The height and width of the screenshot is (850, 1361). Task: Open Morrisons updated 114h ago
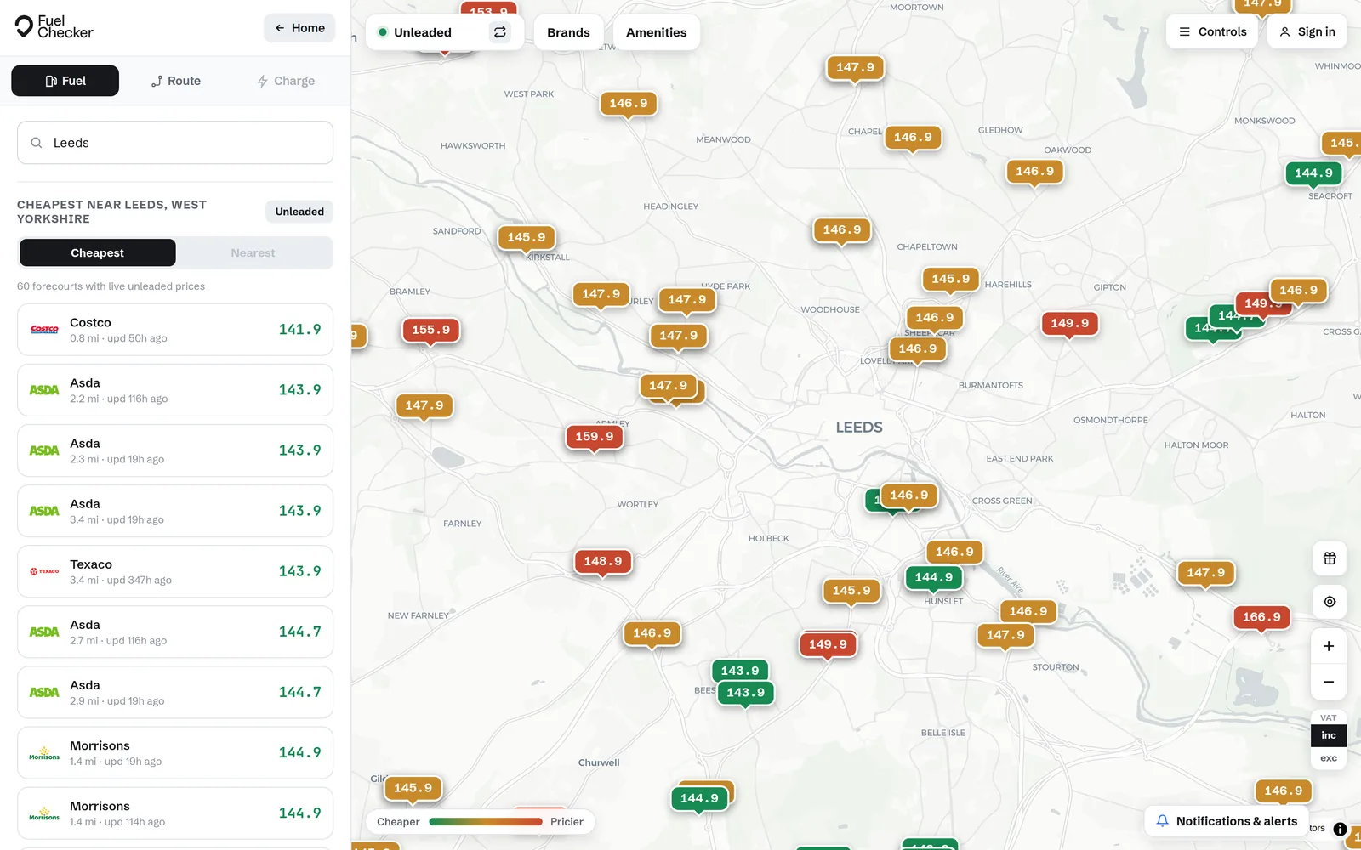click(175, 813)
